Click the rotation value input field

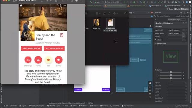coord(176,83)
